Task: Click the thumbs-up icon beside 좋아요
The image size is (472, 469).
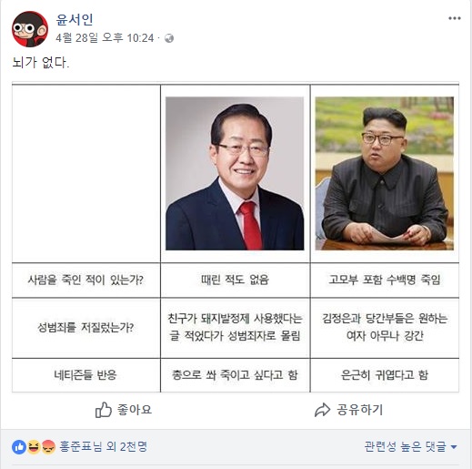Action: pos(104,410)
